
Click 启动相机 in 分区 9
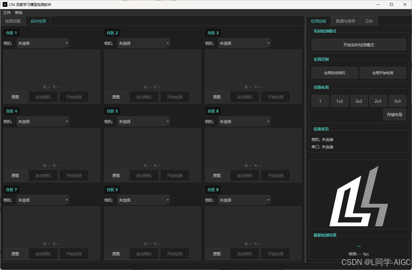pyautogui.click(x=245, y=254)
